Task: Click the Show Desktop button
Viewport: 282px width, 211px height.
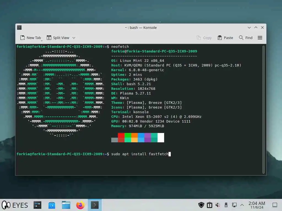Action: [x=275, y=205]
